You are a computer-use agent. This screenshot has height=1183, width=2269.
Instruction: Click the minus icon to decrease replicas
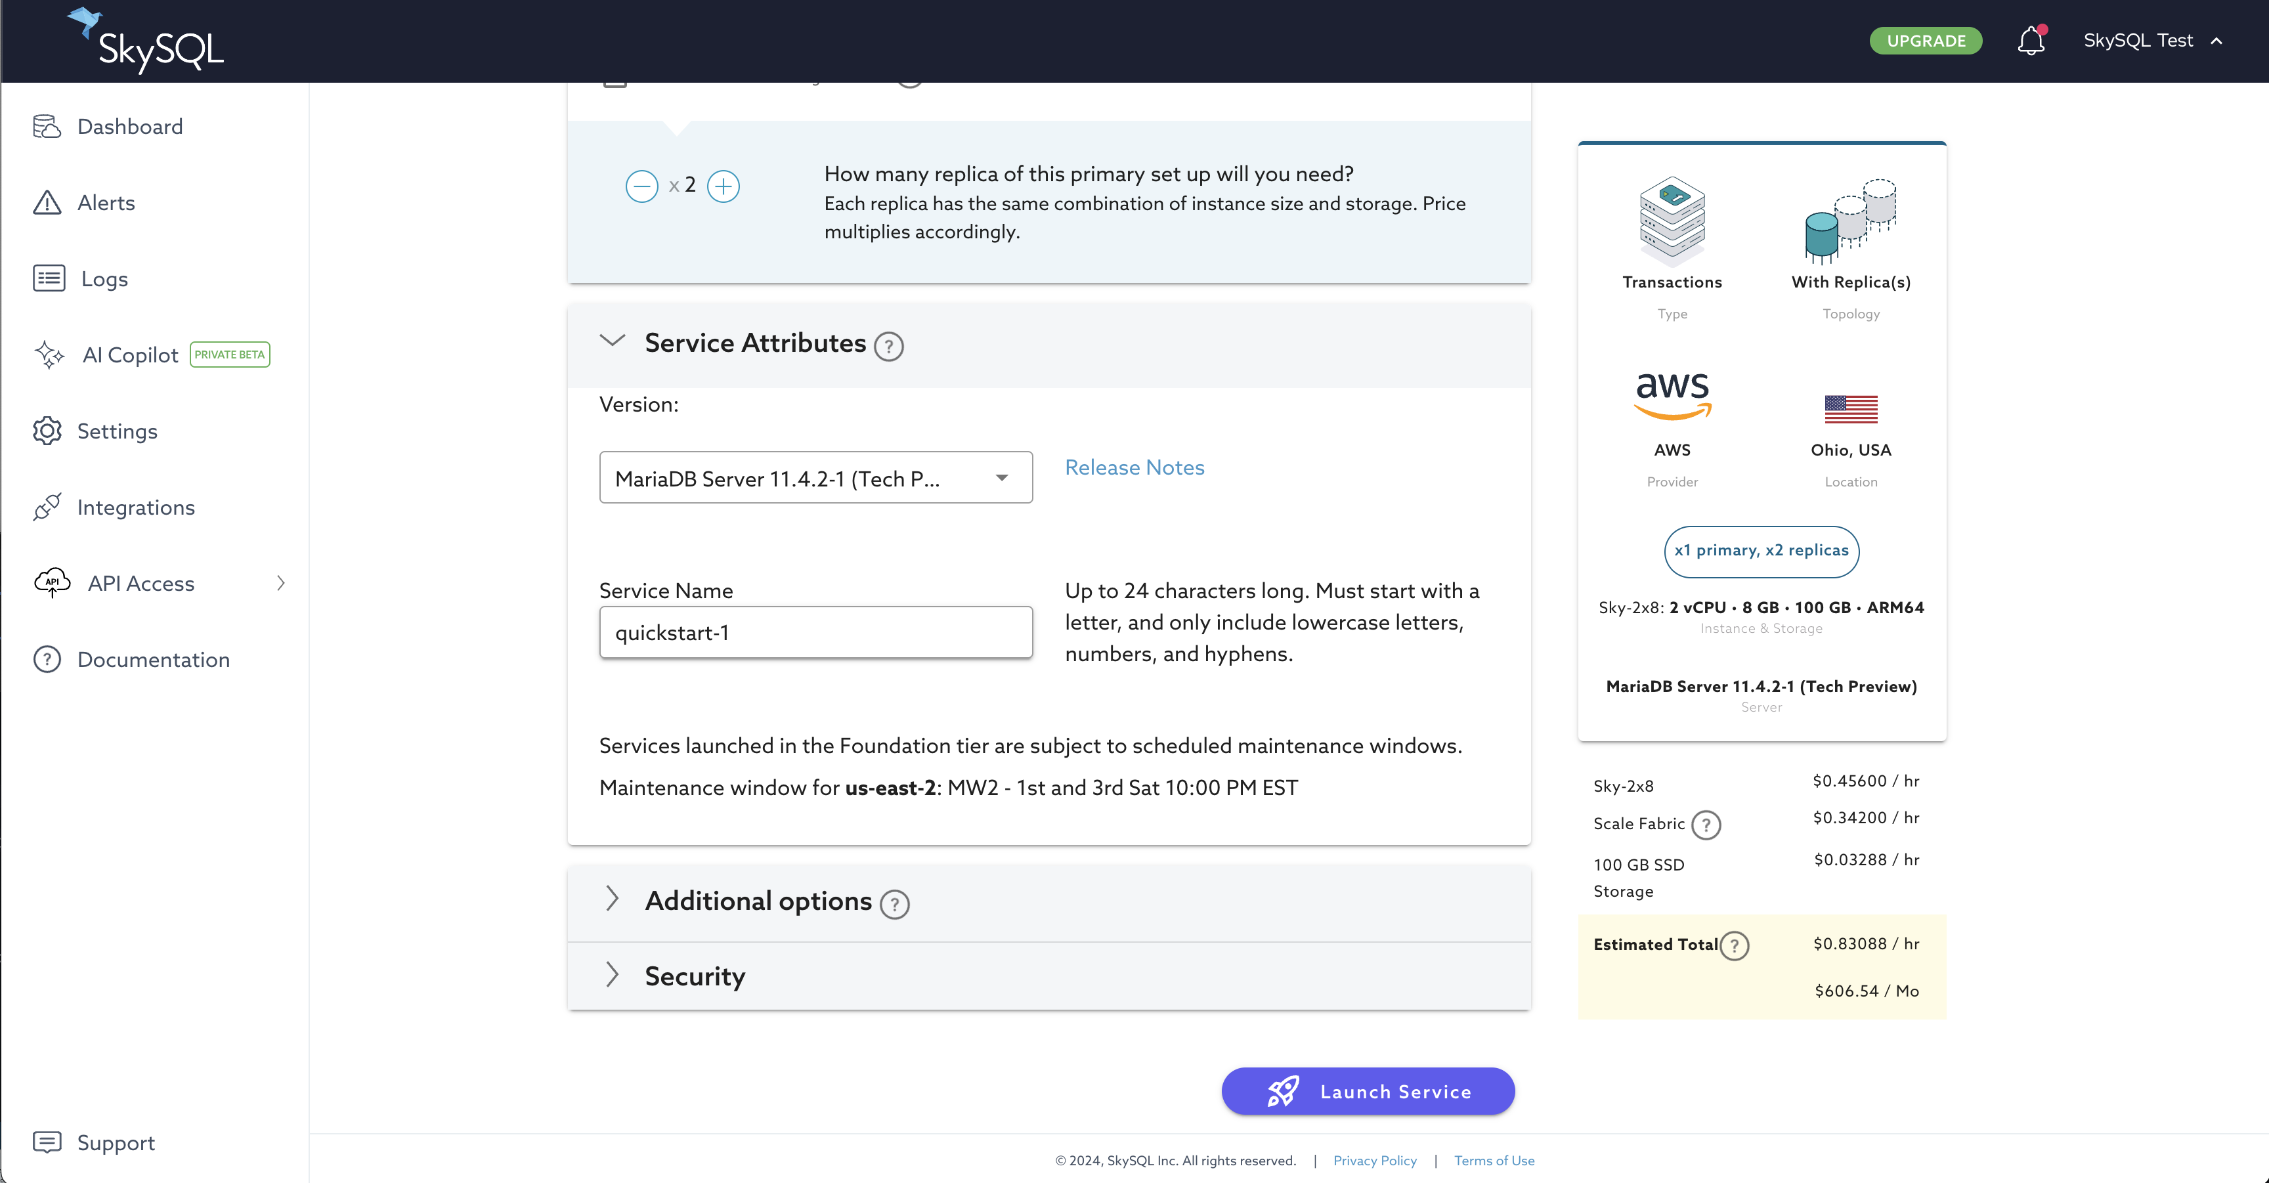pos(641,186)
